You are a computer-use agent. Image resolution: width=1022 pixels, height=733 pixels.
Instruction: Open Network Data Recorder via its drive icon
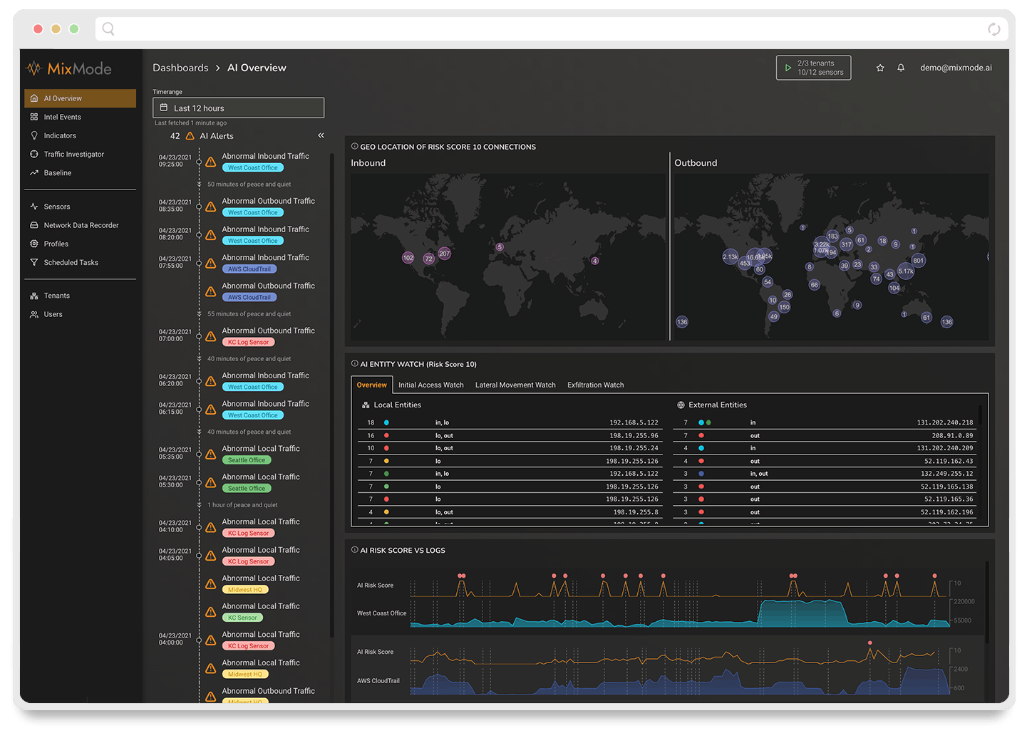pos(34,225)
